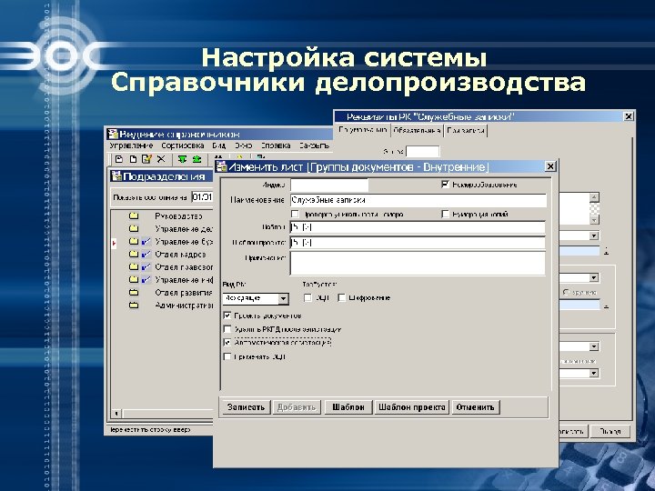Select the Отдел правового tree row
The image size is (655, 491).
point(184,266)
